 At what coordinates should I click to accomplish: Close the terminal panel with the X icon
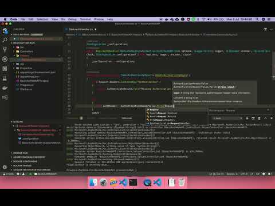pyautogui.click(x=272, y=118)
